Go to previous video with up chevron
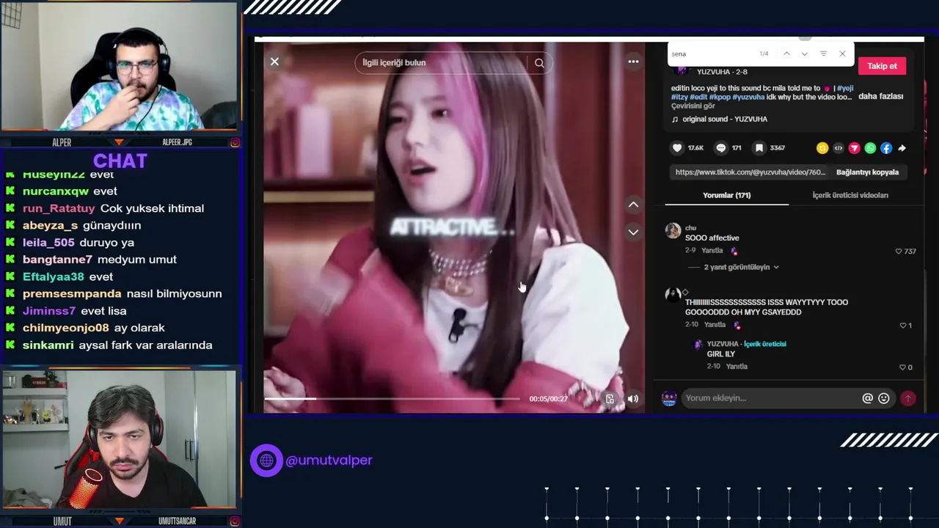This screenshot has width=939, height=528. (x=633, y=205)
